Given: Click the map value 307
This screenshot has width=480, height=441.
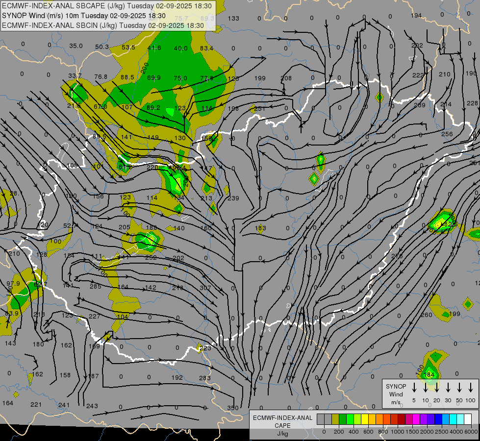Looking at the screenshot, I should 205,288.
